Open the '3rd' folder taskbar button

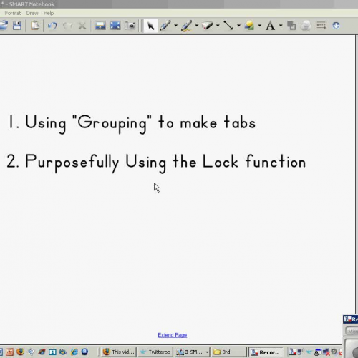click(228, 352)
